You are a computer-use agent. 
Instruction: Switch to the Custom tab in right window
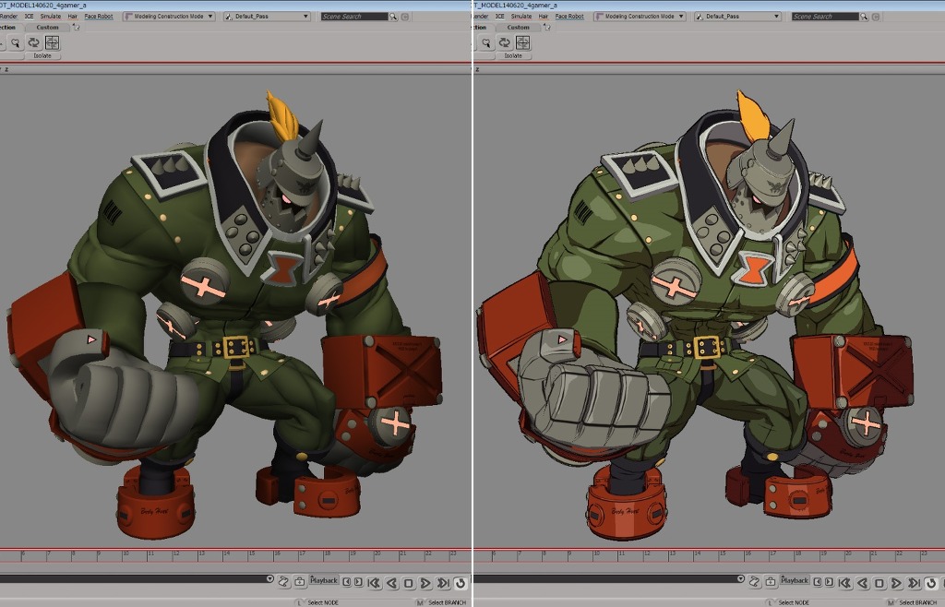point(519,27)
